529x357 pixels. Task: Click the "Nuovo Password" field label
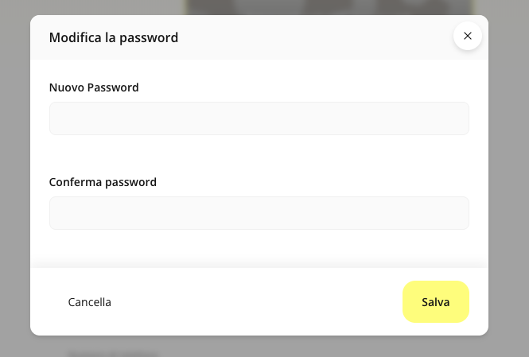[94, 87]
